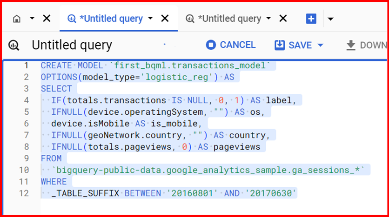
Task: Open the home tab icon
Action: [x=17, y=19]
